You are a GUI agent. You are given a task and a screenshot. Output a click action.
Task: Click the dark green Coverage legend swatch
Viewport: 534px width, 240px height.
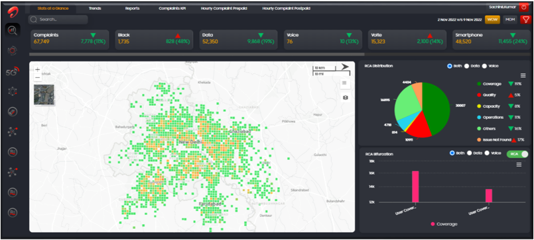(478, 84)
